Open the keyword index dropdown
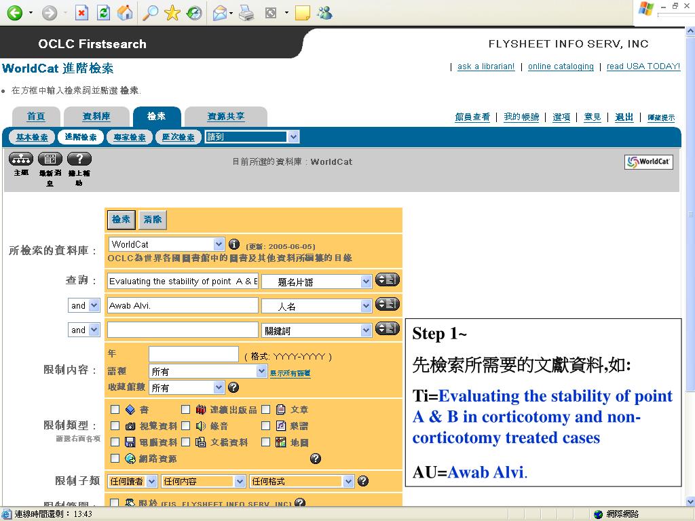 point(316,330)
